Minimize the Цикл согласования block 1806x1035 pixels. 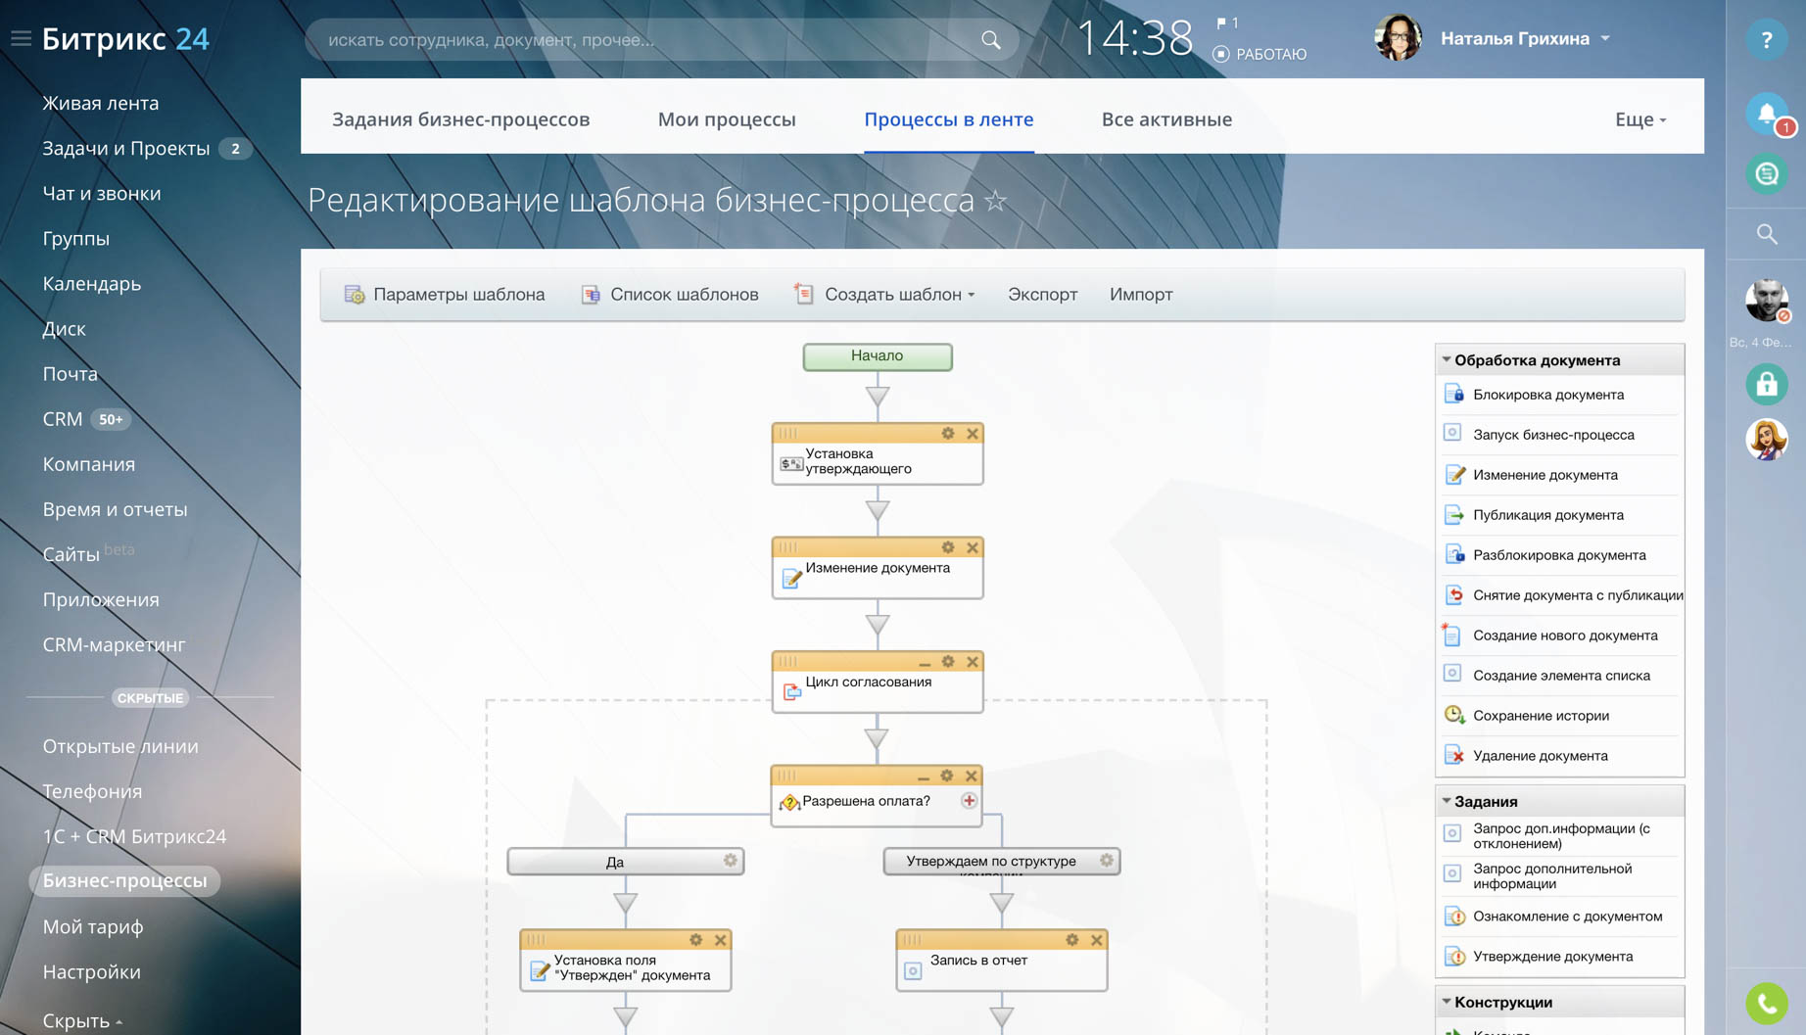point(924,663)
